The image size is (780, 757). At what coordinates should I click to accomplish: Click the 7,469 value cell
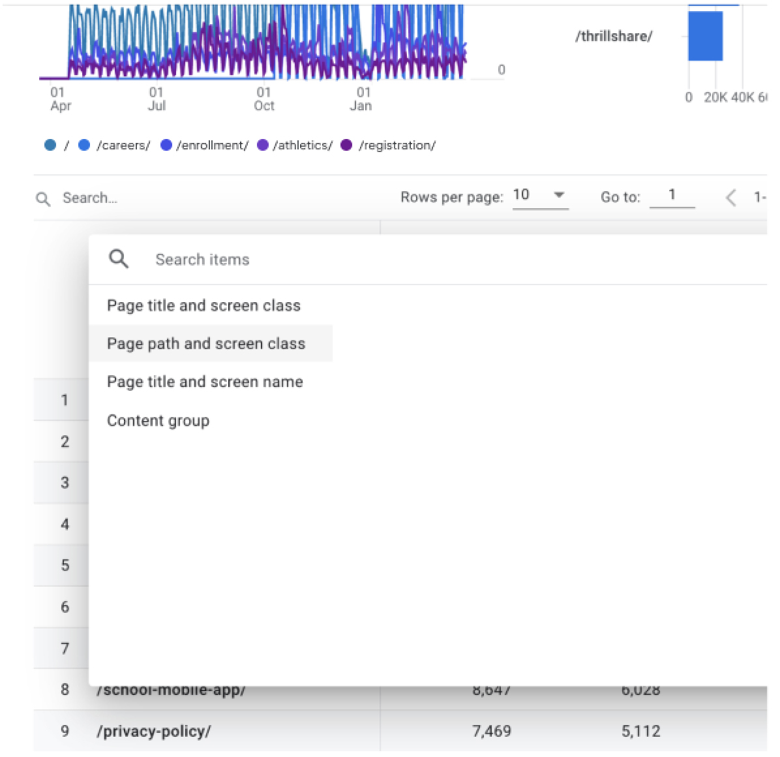(492, 731)
